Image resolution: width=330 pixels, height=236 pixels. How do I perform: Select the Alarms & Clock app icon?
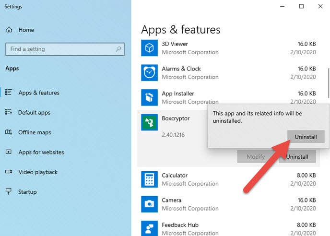(x=149, y=73)
